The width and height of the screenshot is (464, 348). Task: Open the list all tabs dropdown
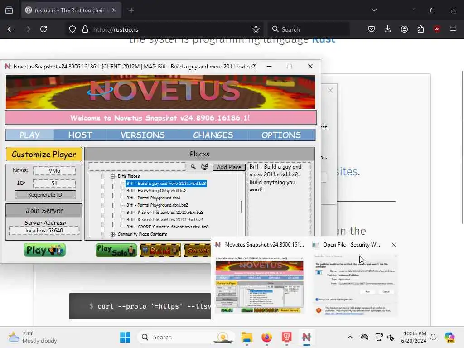click(374, 10)
